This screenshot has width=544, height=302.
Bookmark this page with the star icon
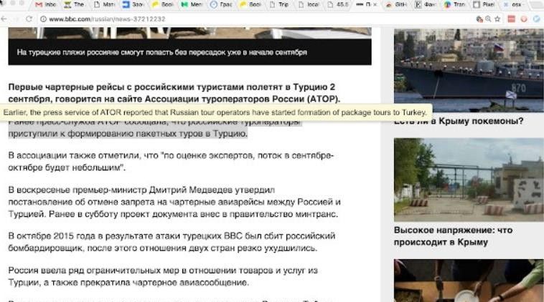(497, 19)
